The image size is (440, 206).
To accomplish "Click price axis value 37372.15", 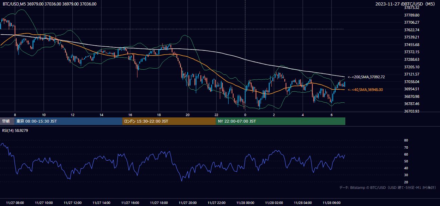I will tap(412, 52).
